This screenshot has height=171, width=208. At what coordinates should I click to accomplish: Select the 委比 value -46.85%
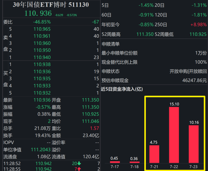42,22
